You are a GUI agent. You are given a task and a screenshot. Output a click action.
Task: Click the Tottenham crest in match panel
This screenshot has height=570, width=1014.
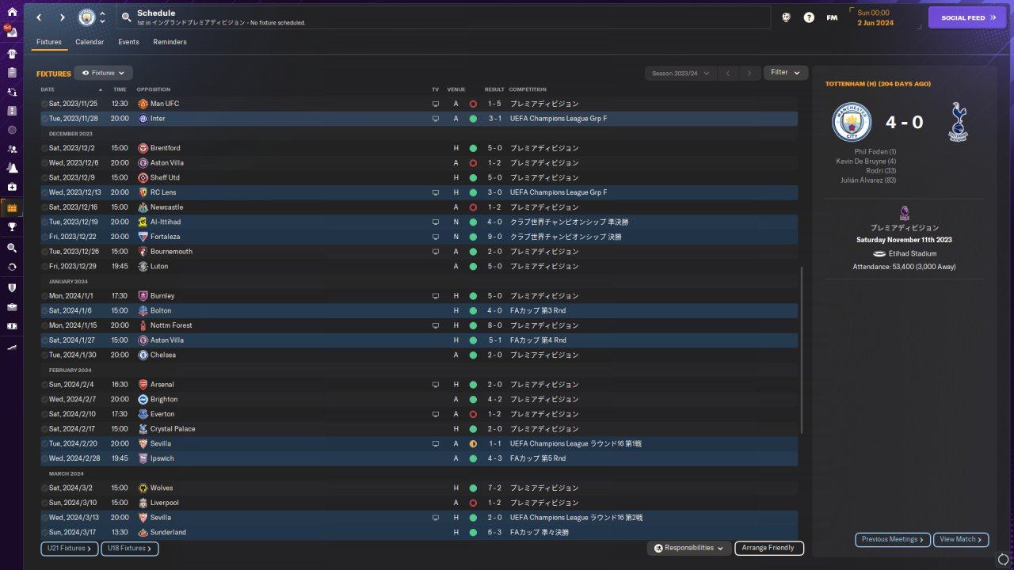click(x=958, y=122)
